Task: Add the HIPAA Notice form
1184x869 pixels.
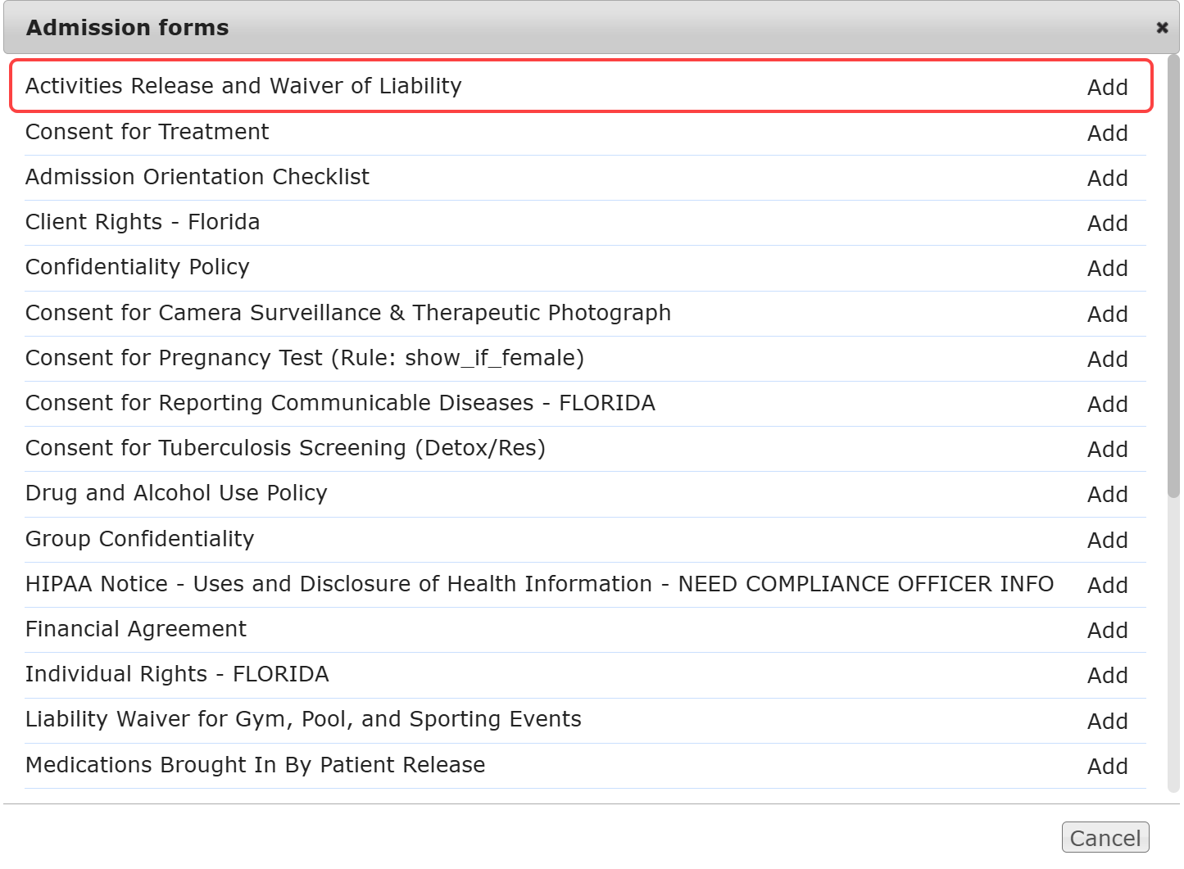Action: click(x=1107, y=586)
